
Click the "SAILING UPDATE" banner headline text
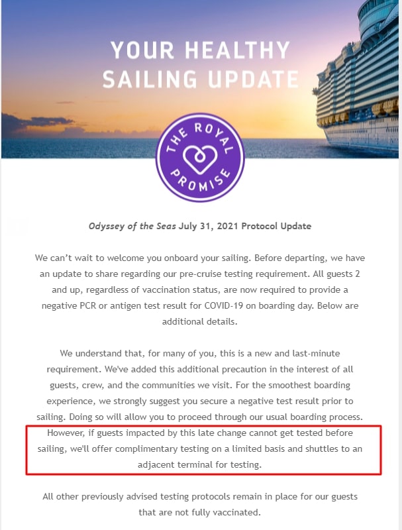tap(201, 79)
